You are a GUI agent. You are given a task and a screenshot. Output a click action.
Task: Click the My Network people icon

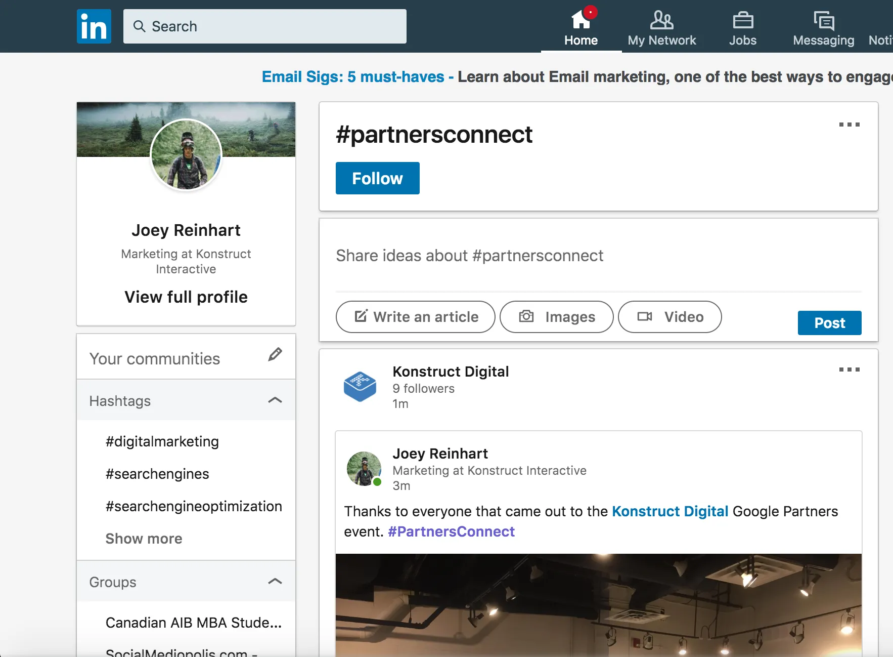[x=662, y=20]
